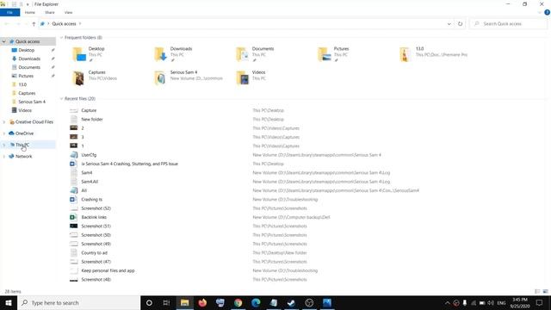Open the Serious Sam 4 folder tile

click(x=189, y=77)
